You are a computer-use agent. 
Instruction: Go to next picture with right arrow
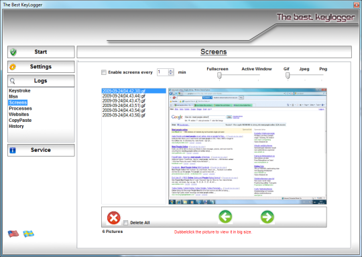[x=267, y=217]
